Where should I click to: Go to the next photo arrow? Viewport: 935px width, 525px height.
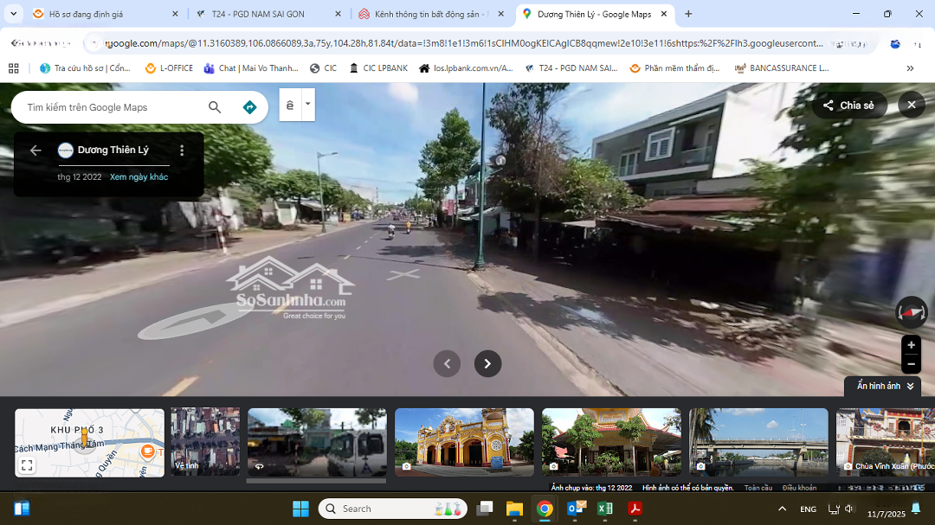point(487,364)
